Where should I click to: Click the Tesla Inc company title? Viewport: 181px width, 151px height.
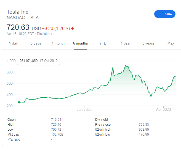click(x=17, y=12)
